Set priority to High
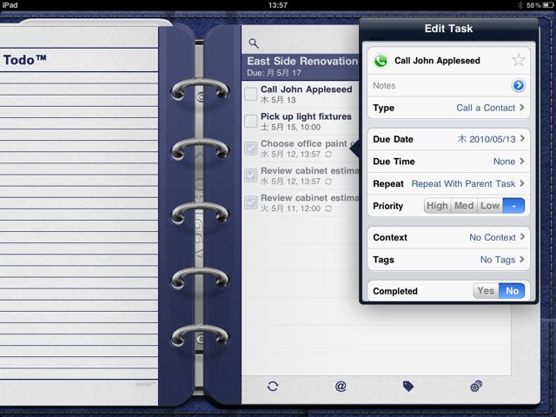 (437, 206)
